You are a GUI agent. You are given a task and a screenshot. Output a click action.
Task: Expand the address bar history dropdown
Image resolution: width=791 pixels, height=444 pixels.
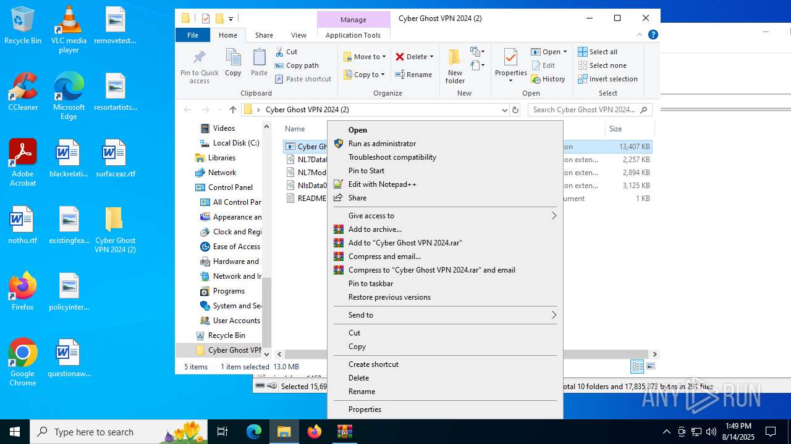(505, 110)
